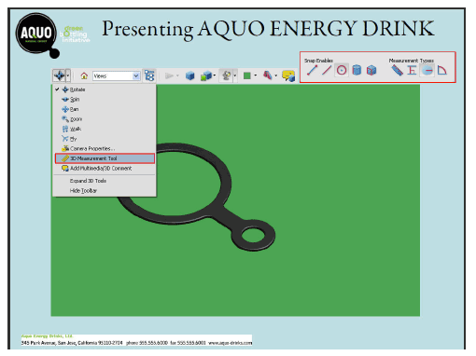The width and height of the screenshot is (476, 356).
Task: Toggle the Model Tree icon
Action: (149, 75)
